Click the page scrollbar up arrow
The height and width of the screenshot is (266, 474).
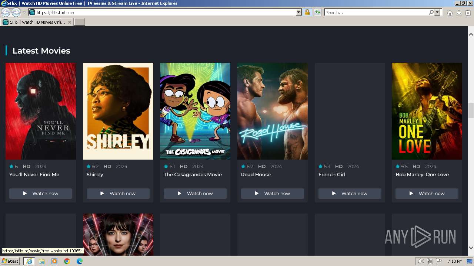point(471,34)
